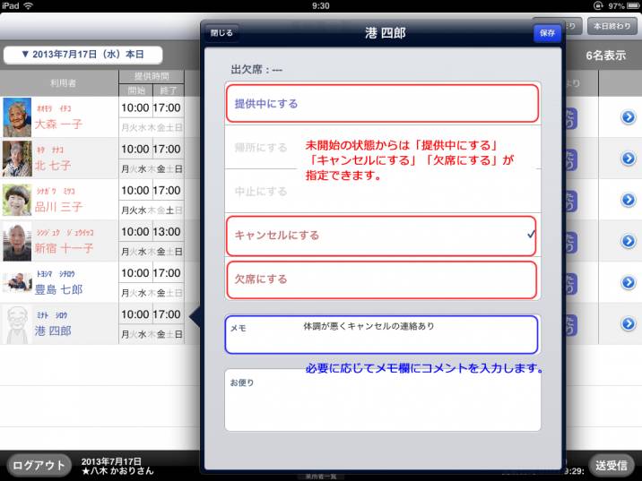Tap blue arrow icon in 北 七子 row
642x481 pixels.
pyautogui.click(x=629, y=159)
